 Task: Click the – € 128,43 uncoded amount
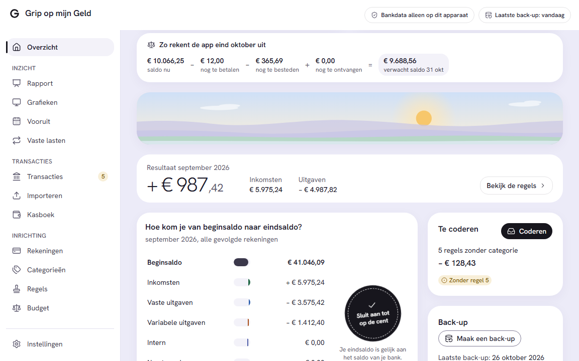(457, 263)
